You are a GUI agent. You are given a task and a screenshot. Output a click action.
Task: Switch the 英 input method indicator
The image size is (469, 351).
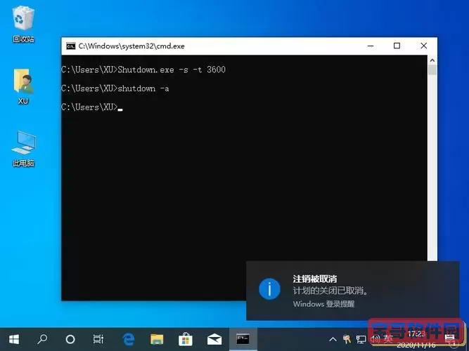(x=388, y=339)
